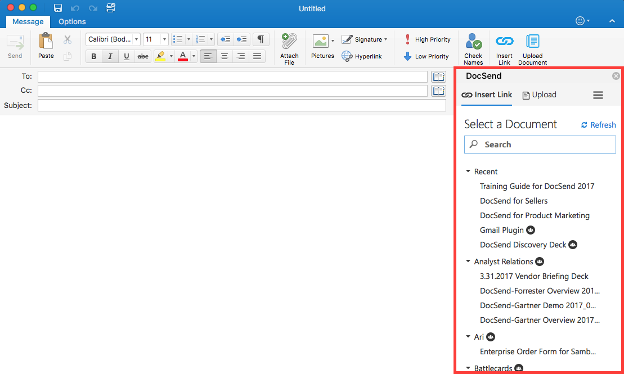The image size is (624, 374).
Task: Open bullet style dropdown arrow
Action: click(188, 39)
